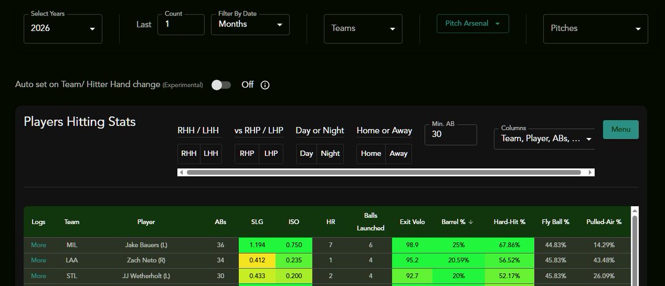Click the MIL team cell

[72, 245]
